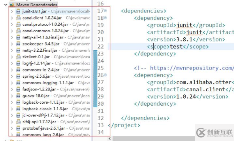Click the junit-3.8.1.jar jar icon
The image size is (234, 141).
tap(18, 11)
